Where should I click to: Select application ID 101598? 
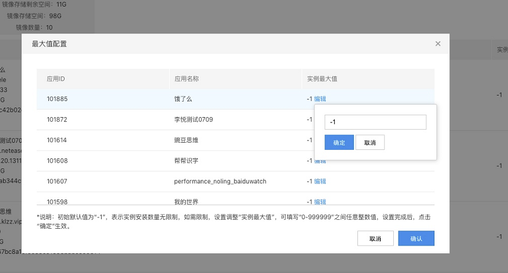tap(57, 202)
